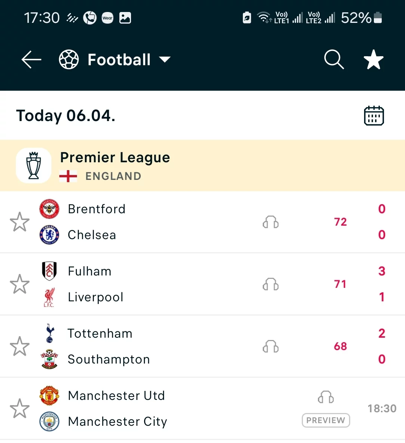Open the Football sport selector label
This screenshot has height=443, width=405.
[x=119, y=60]
